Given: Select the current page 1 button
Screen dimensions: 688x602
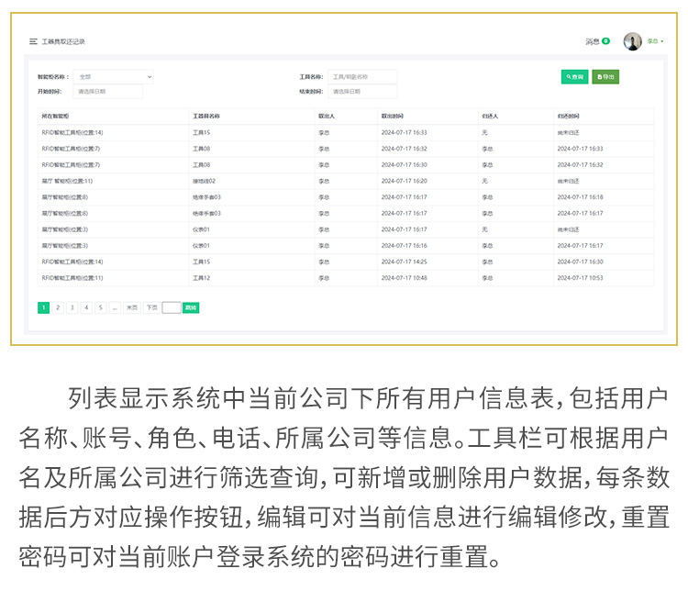Looking at the screenshot, I should [x=43, y=308].
